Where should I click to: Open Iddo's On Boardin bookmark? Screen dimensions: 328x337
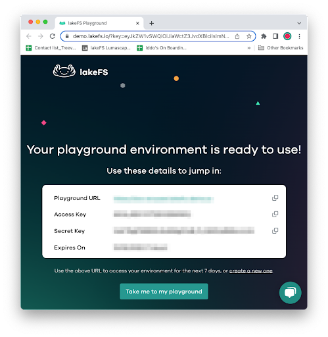(x=162, y=48)
